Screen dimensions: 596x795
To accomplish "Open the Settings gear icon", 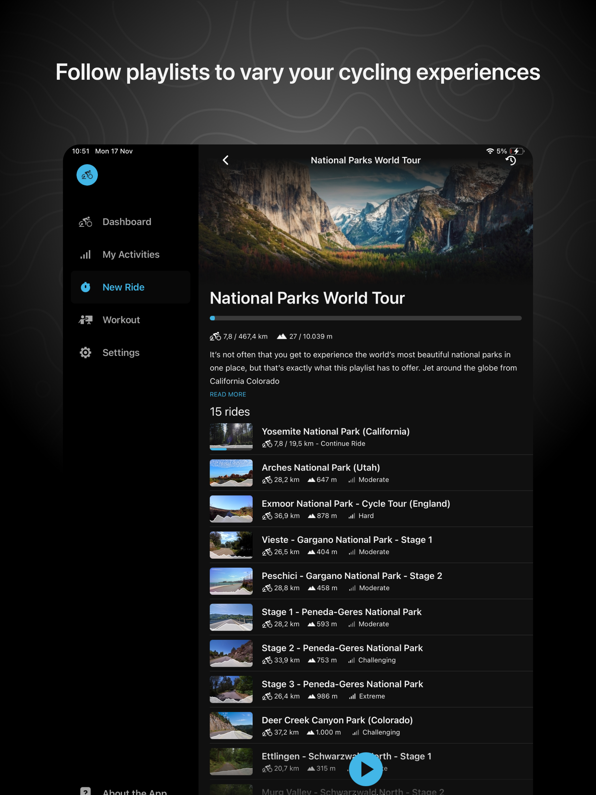I will pyautogui.click(x=85, y=352).
